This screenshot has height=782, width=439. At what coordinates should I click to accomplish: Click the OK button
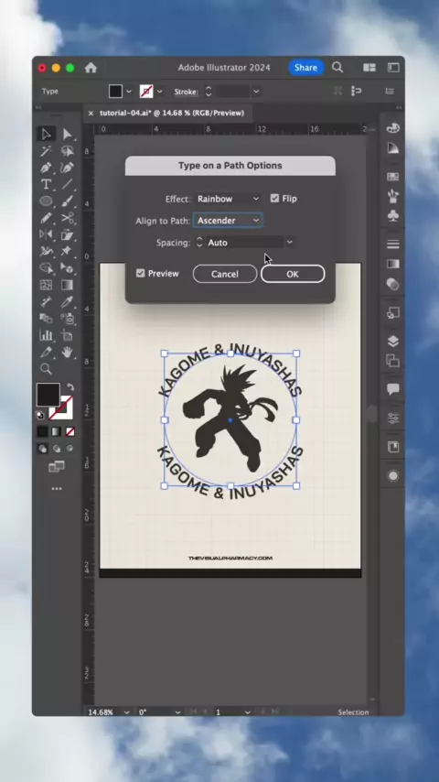click(293, 274)
